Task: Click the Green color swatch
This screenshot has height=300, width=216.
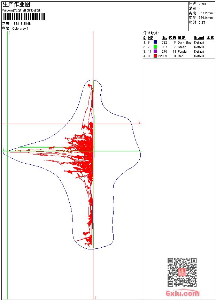Action: (x=155, y=46)
